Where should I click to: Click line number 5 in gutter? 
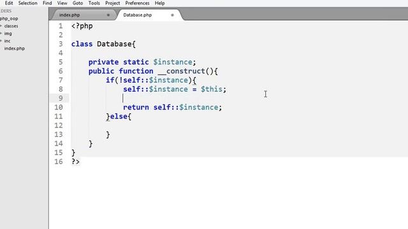click(61, 62)
